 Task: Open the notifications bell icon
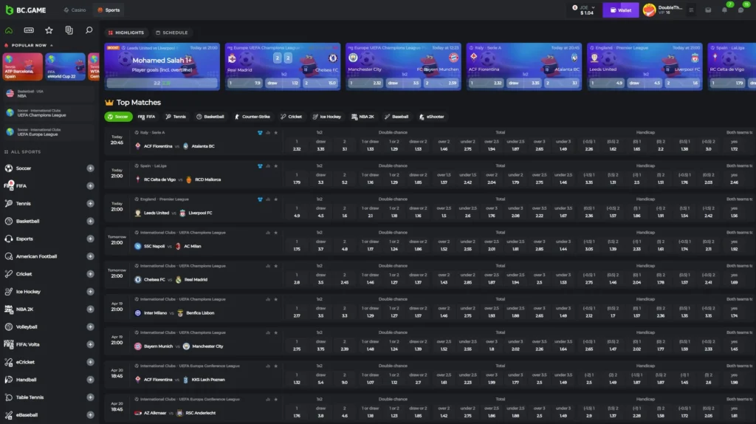coord(724,10)
